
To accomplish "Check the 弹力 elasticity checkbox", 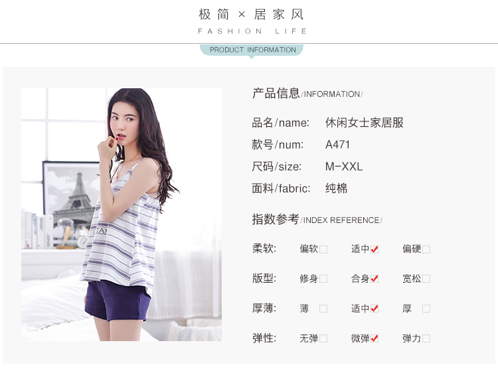I will tap(426, 338).
